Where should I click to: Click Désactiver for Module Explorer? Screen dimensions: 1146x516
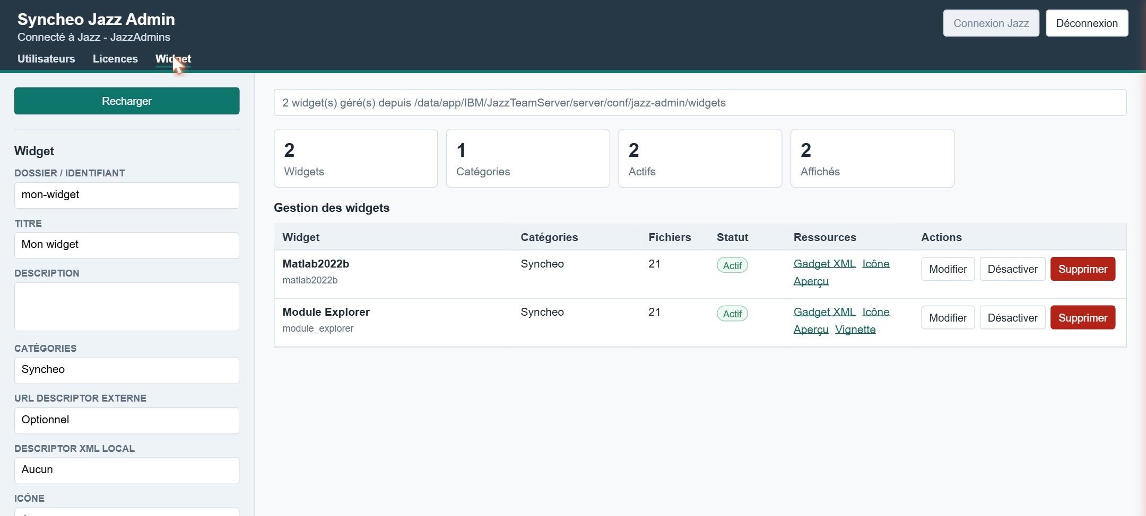[x=1012, y=318]
